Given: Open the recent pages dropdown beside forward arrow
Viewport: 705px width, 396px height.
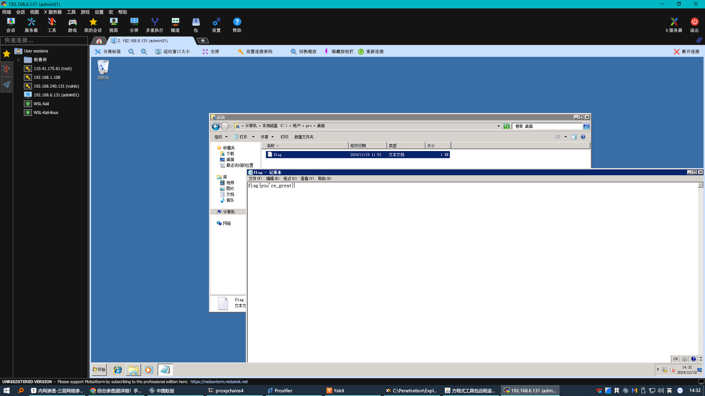Looking at the screenshot, I should coord(231,126).
